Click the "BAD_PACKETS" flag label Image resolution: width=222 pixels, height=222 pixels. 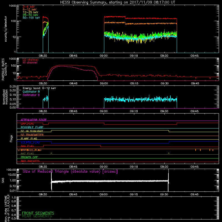click(30, 161)
